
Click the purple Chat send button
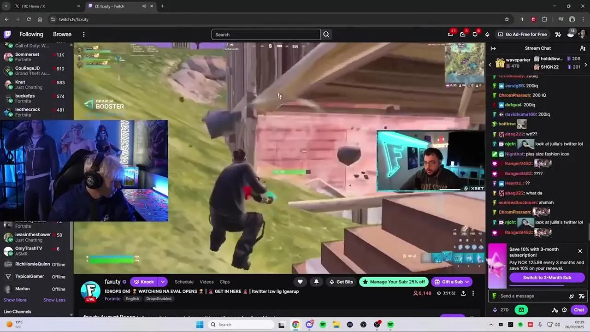pos(579,310)
